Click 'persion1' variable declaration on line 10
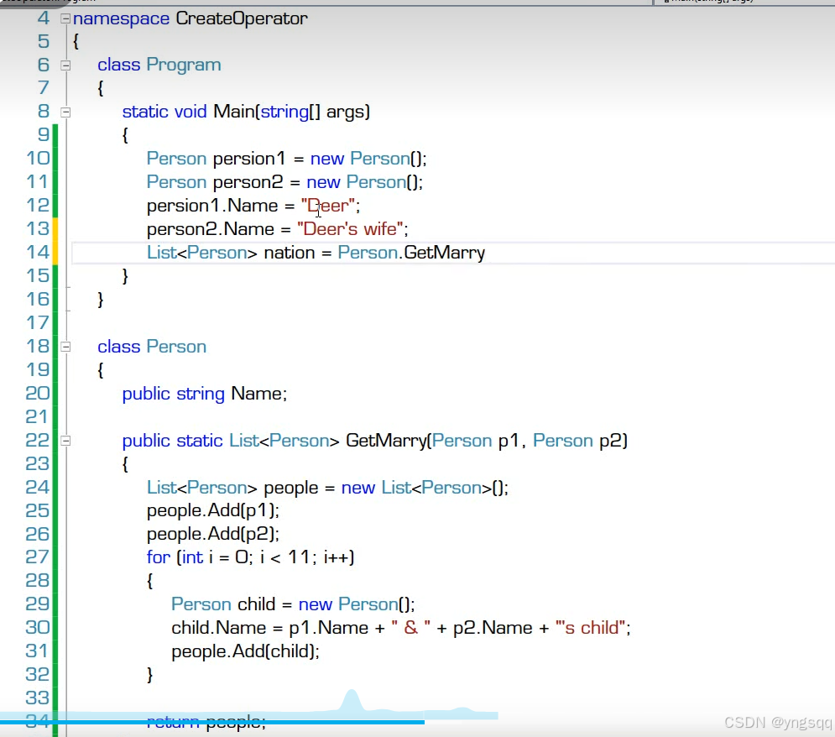 click(x=249, y=159)
